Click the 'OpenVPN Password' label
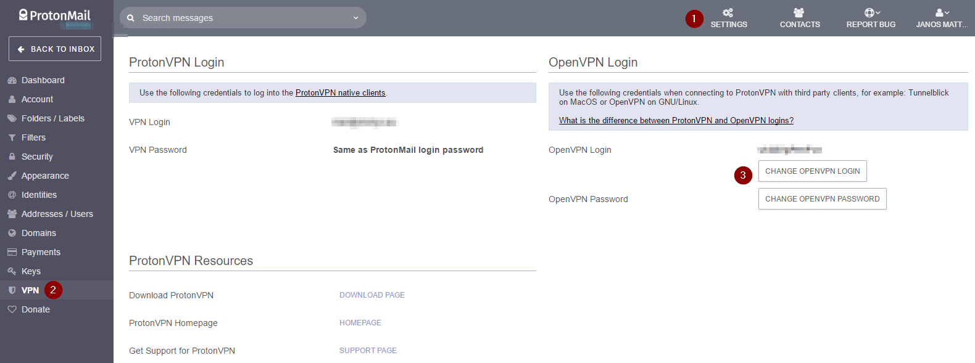This screenshot has height=363, width=975. click(x=588, y=199)
